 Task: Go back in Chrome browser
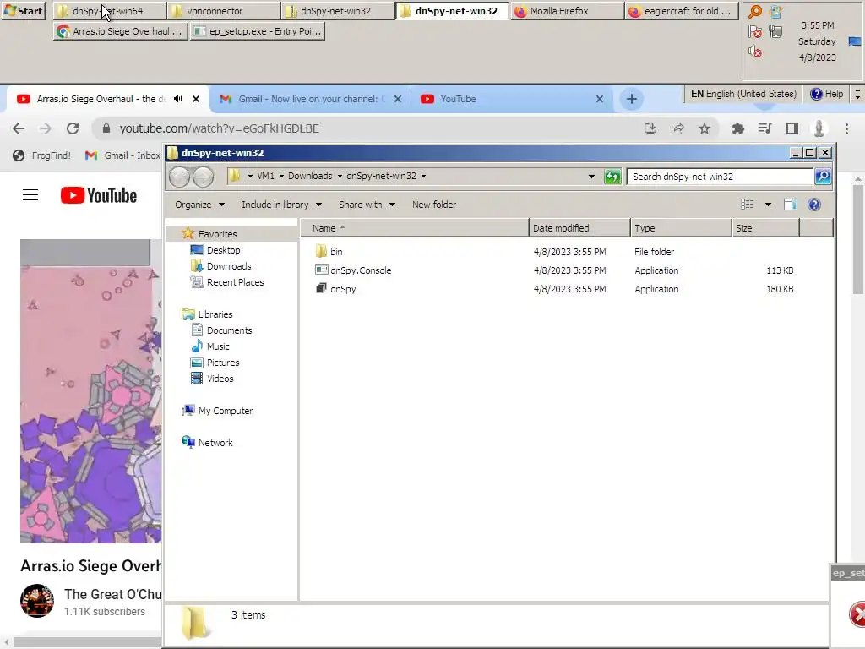pyautogui.click(x=19, y=128)
